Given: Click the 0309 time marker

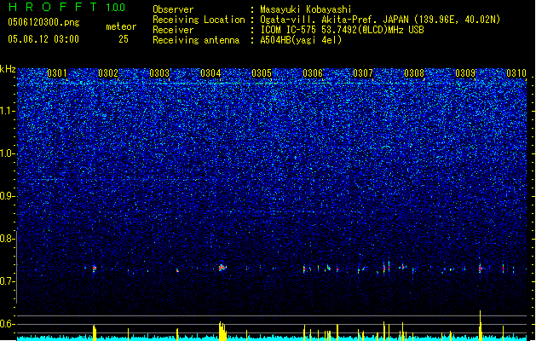Looking at the screenshot, I should [465, 73].
